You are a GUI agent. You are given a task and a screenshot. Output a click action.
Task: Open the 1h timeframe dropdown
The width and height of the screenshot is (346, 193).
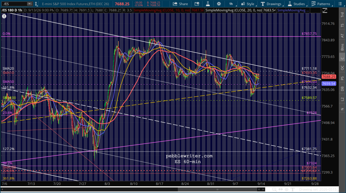[x=232, y=4]
